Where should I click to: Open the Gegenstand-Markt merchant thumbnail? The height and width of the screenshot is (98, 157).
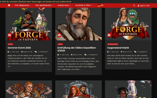[x=128, y=24]
